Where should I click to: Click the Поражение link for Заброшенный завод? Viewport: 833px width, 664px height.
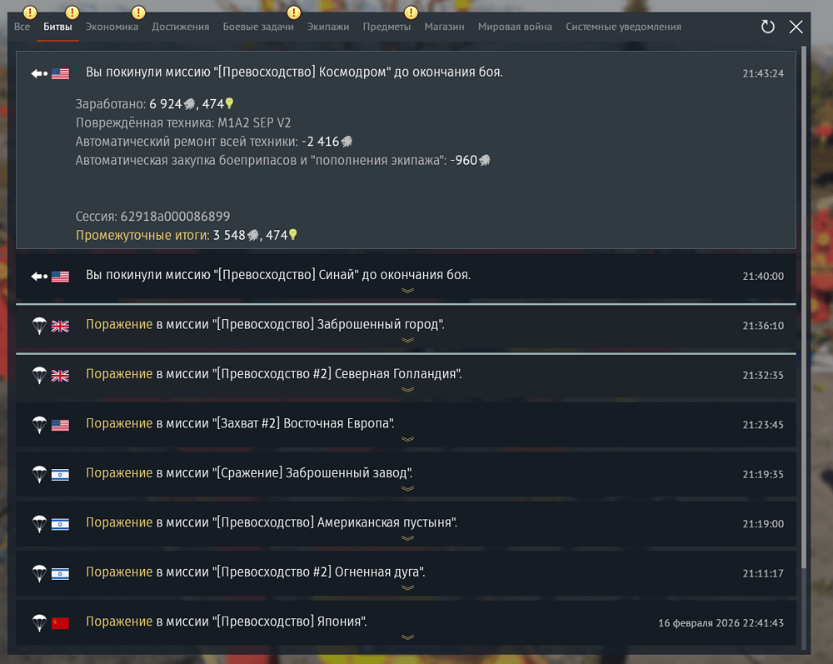point(119,472)
